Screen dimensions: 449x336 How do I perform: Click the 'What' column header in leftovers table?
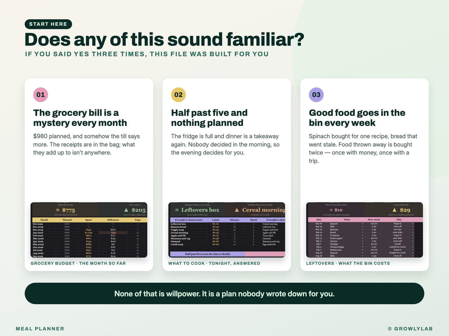click(347, 220)
